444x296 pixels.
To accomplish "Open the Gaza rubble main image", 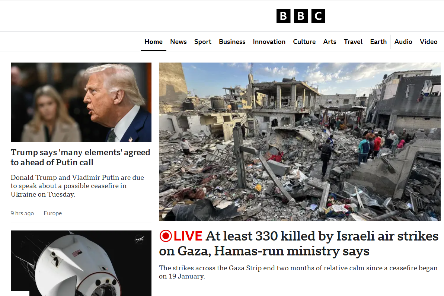I will tap(300, 142).
